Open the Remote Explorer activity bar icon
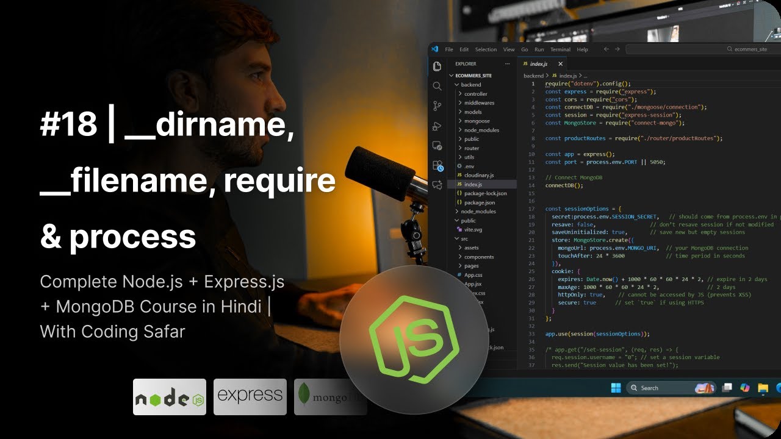The image size is (781, 439). click(437, 146)
